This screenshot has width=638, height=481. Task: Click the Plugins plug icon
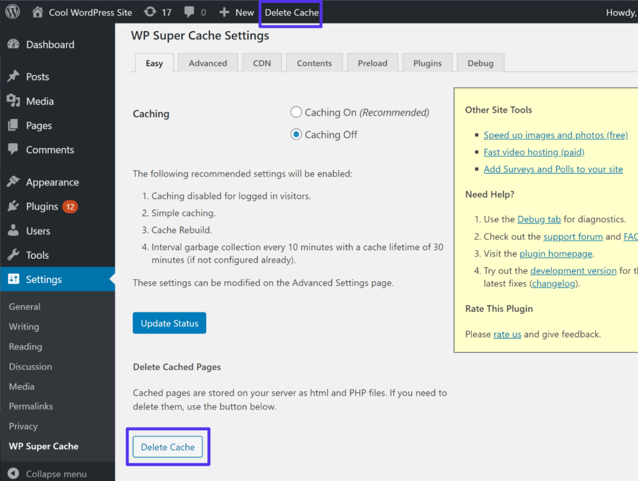14,205
